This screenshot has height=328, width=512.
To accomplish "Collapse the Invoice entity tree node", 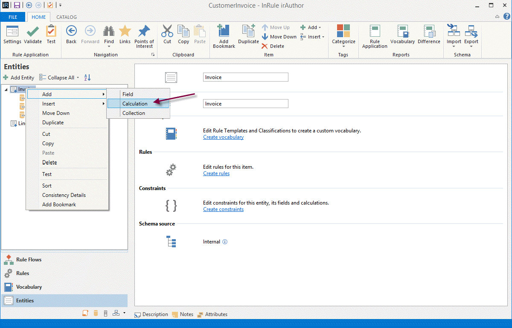I will tap(6, 89).
